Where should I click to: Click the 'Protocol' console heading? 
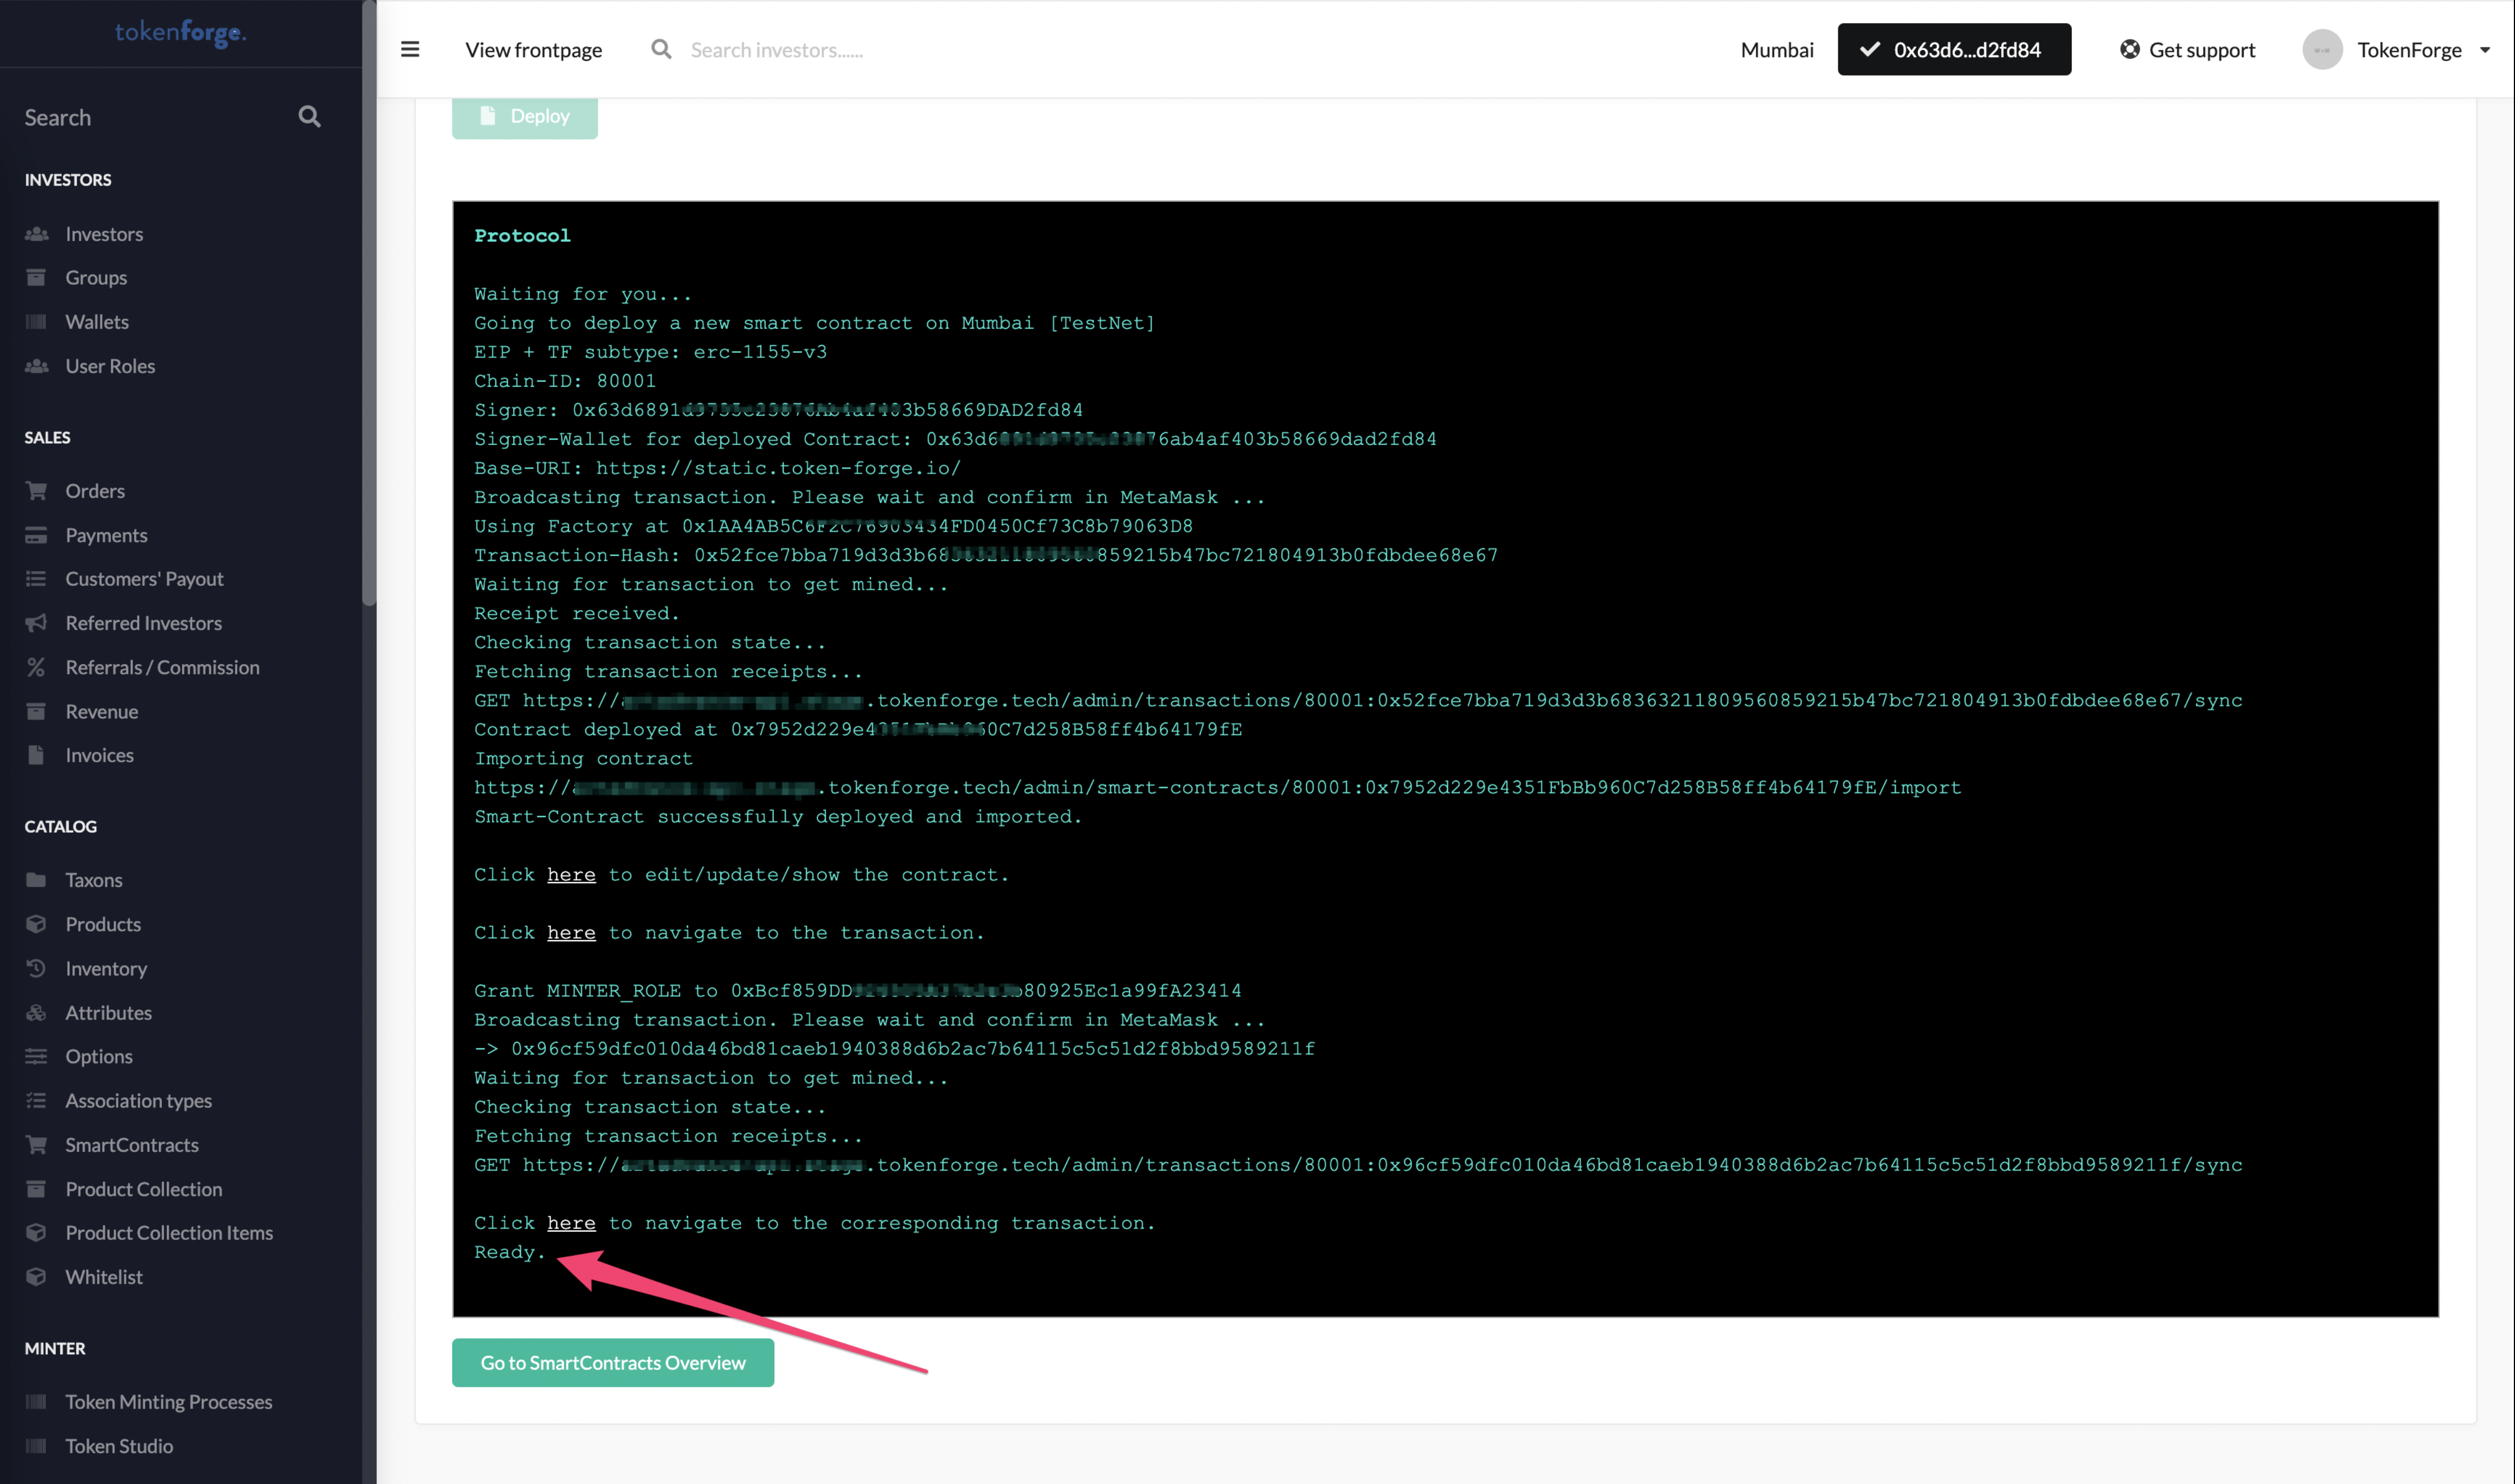[522, 235]
